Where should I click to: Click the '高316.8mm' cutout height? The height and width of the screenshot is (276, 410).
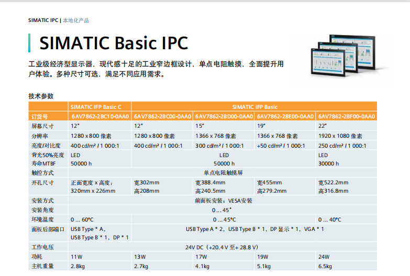[x=333, y=191]
